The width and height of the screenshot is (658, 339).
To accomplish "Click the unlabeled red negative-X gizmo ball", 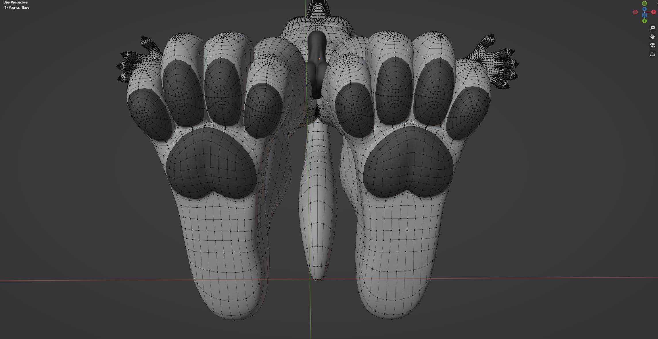I will [x=635, y=12].
